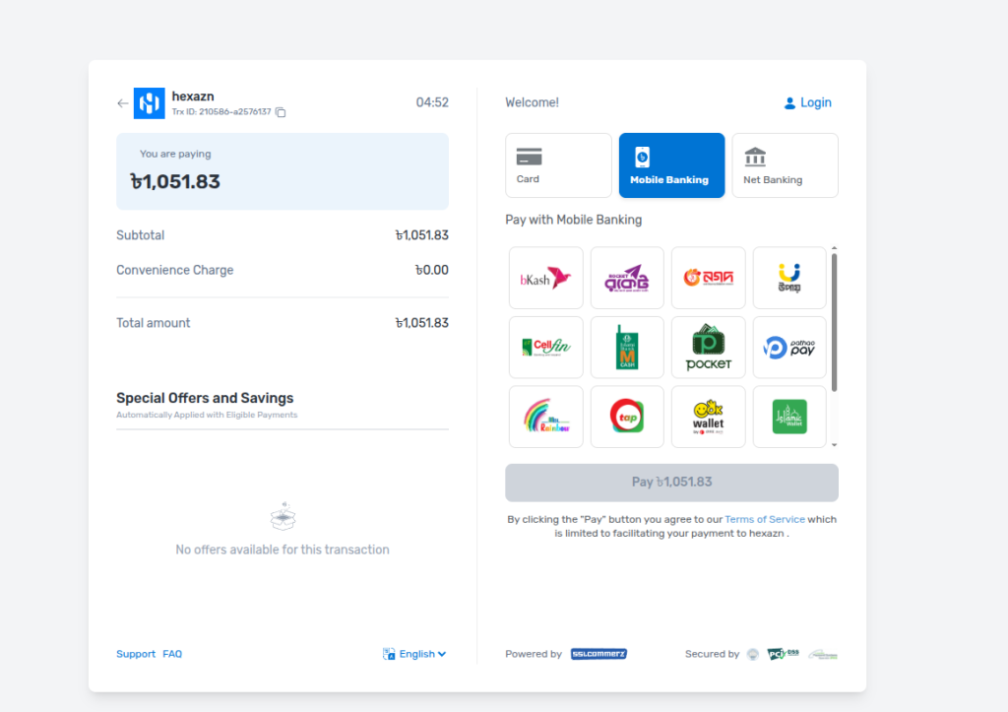Click the payment list scrollbar thumb

pos(835,322)
